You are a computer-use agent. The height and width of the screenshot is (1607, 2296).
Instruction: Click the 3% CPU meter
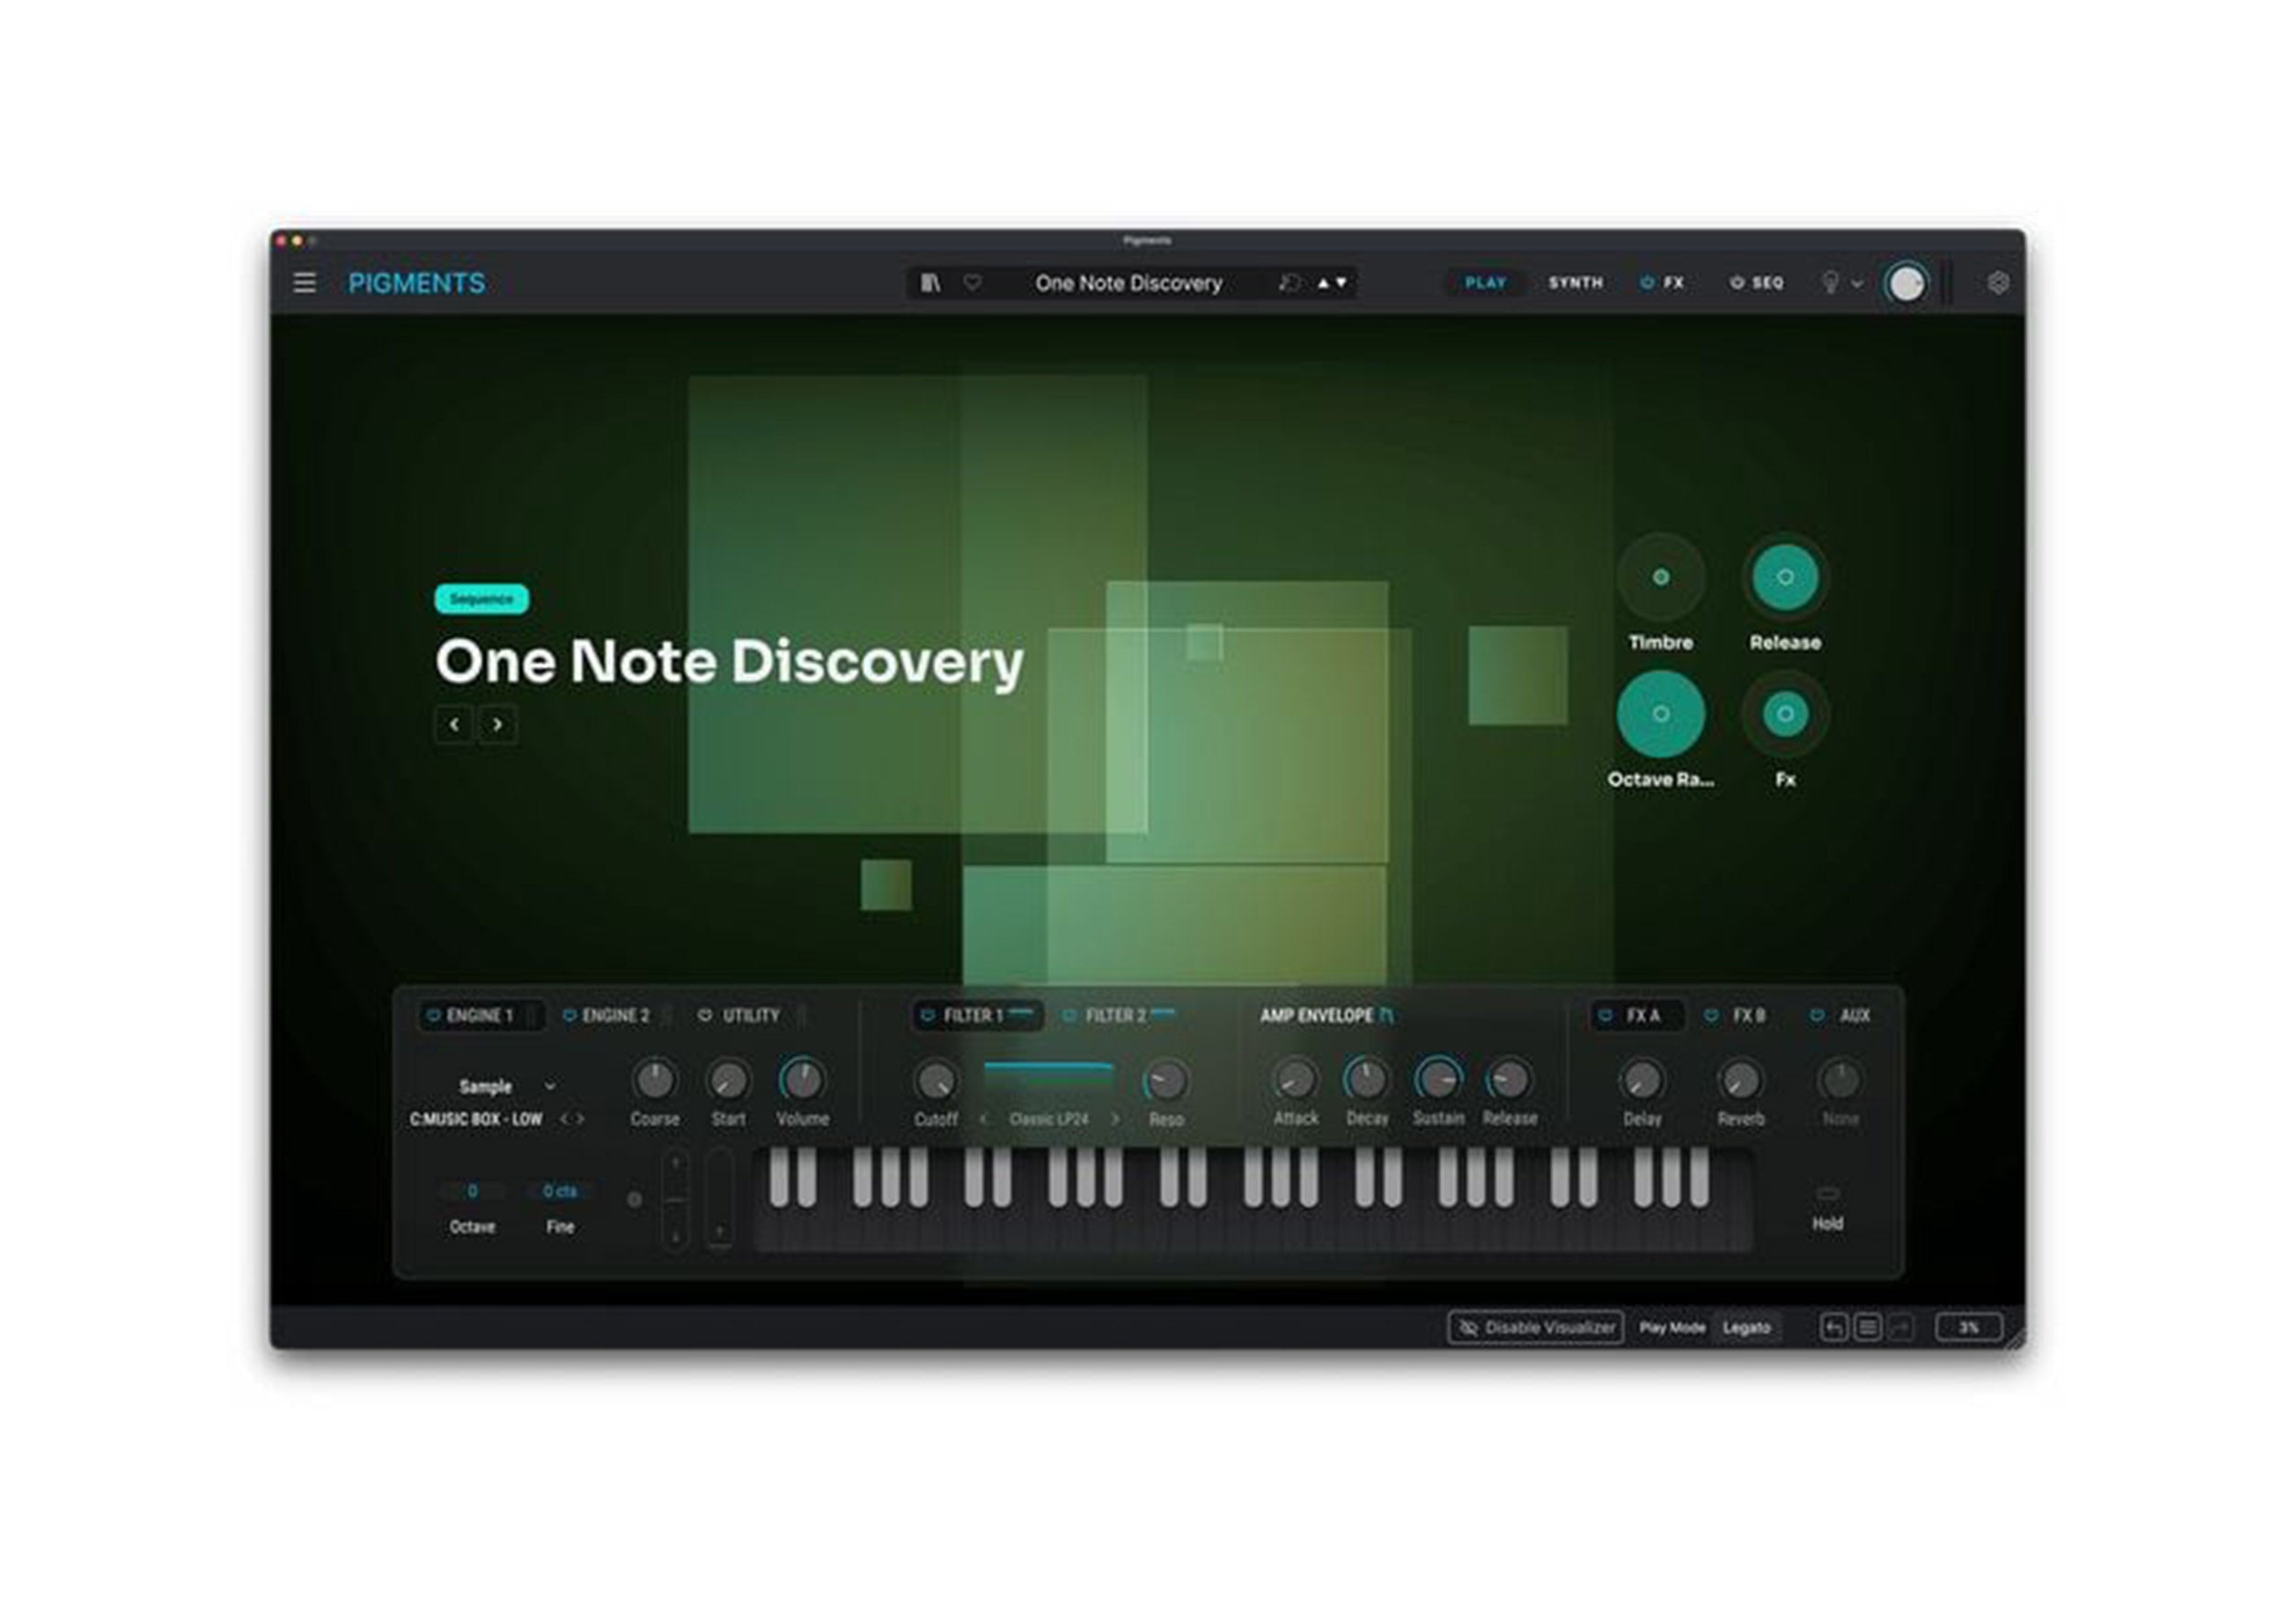tap(1968, 1328)
